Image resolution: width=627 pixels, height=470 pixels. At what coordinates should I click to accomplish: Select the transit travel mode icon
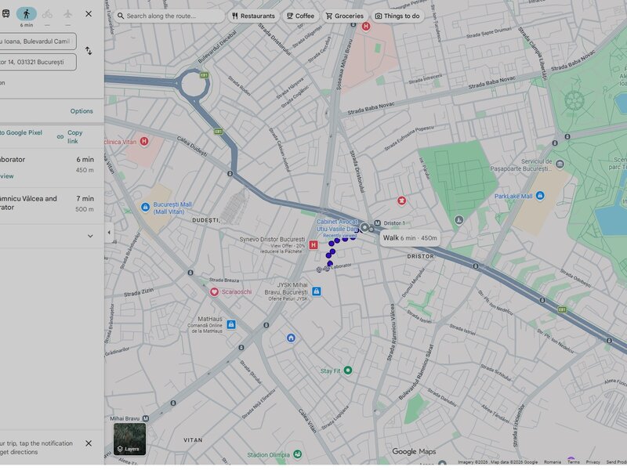[5, 14]
